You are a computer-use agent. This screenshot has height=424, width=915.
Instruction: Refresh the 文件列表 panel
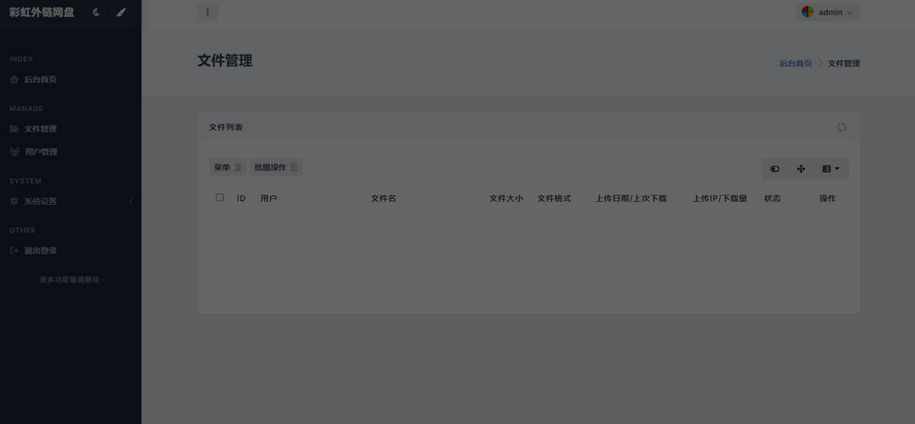click(x=841, y=127)
